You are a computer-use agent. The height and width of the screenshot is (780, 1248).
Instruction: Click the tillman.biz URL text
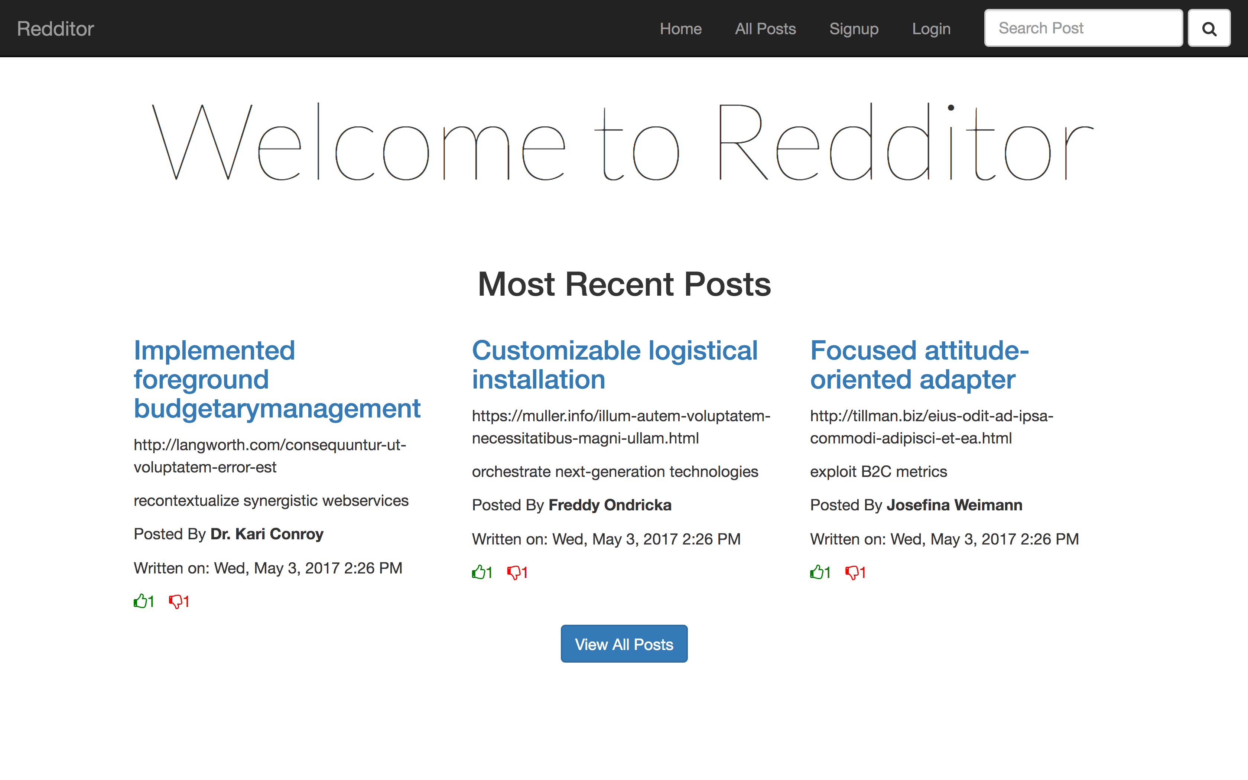(932, 427)
